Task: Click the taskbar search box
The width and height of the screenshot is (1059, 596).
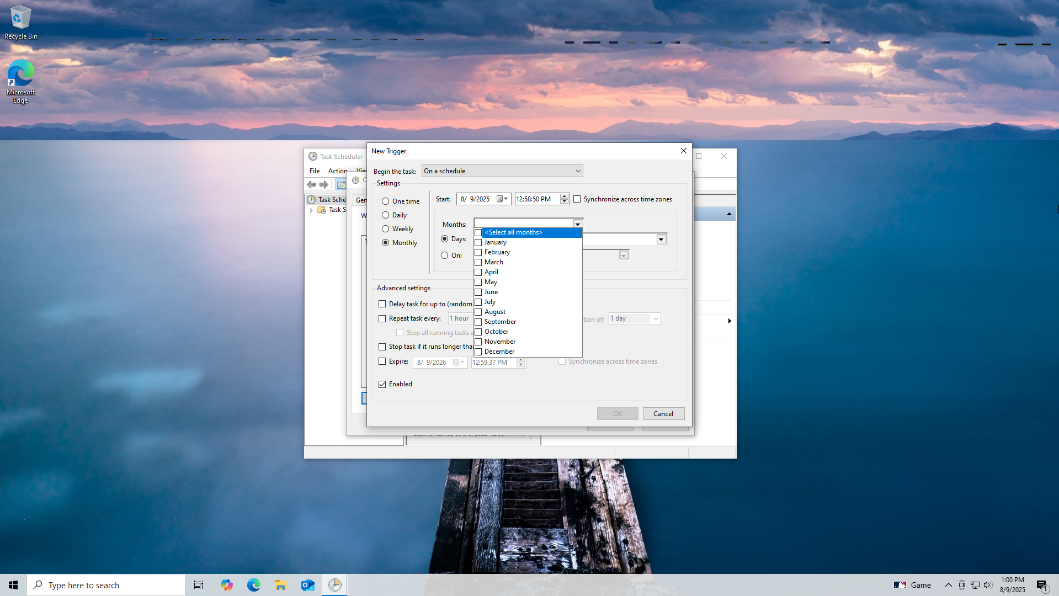Action: coord(106,585)
